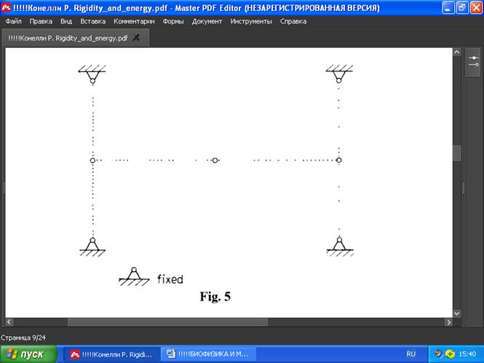Minimize the Master PDF Editor window
Screen dimensions: 484x363
click(448, 8)
